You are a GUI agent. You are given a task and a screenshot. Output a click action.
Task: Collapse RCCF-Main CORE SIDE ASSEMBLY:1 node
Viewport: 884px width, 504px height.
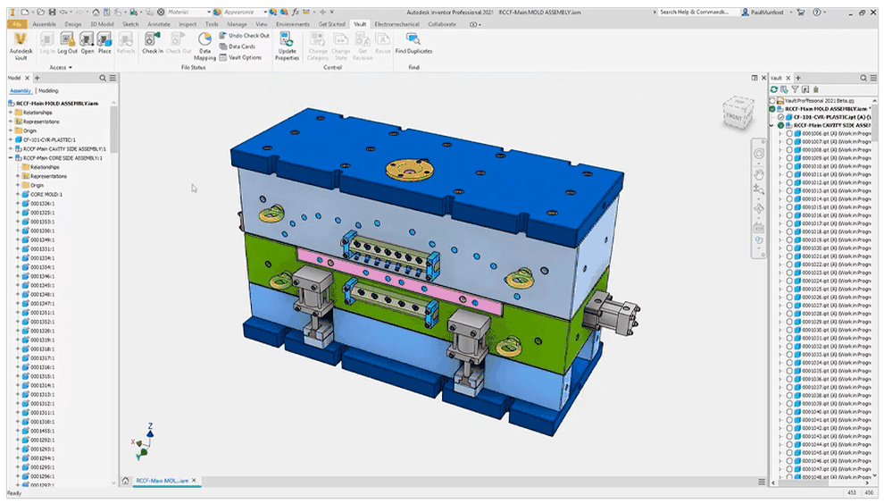coord(11,158)
